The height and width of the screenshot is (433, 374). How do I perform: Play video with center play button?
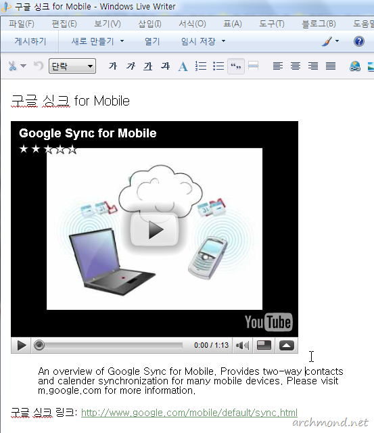155,229
